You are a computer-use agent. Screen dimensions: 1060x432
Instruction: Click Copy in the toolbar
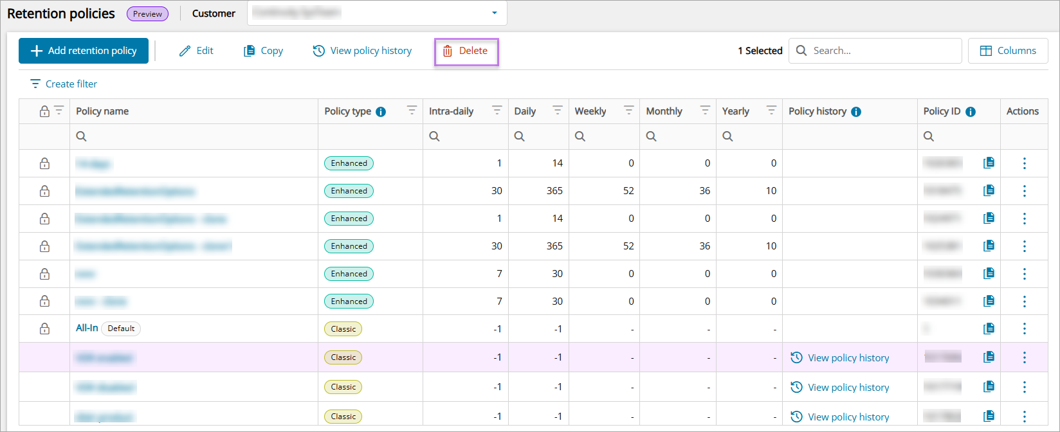[x=263, y=51]
